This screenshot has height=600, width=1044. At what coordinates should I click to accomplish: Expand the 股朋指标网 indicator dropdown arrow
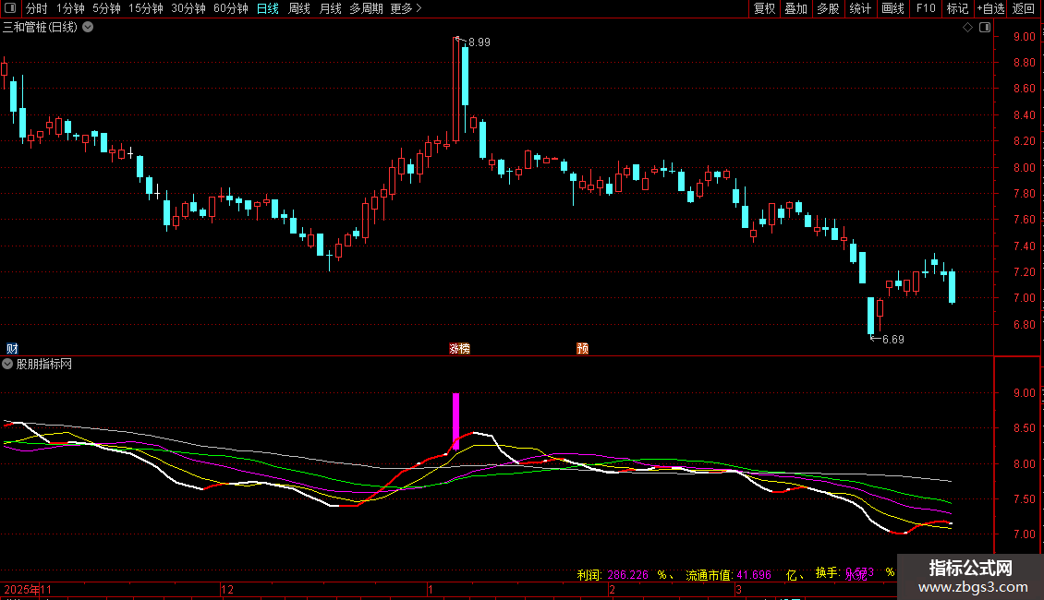[x=8, y=364]
